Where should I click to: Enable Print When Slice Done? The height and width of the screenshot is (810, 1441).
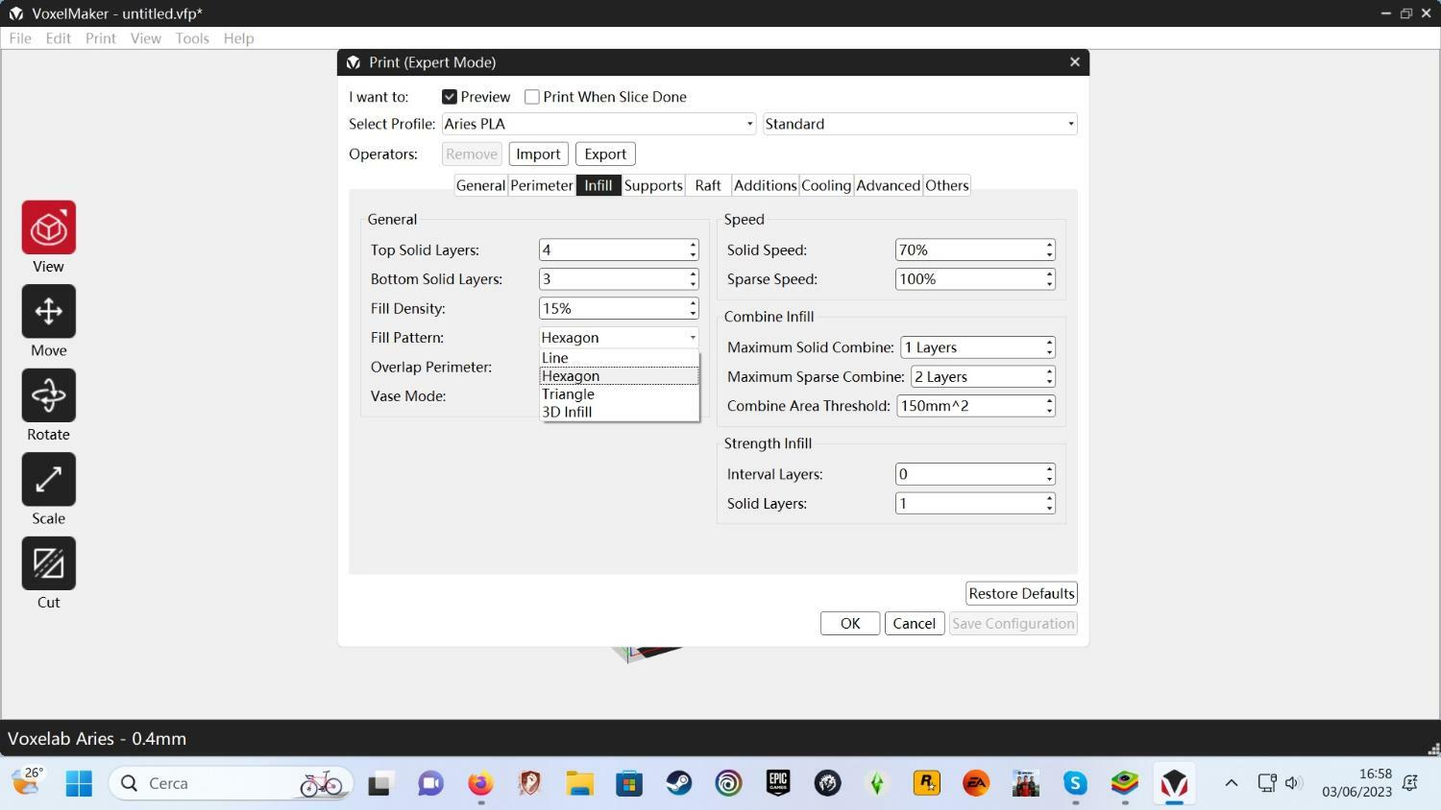(532, 97)
